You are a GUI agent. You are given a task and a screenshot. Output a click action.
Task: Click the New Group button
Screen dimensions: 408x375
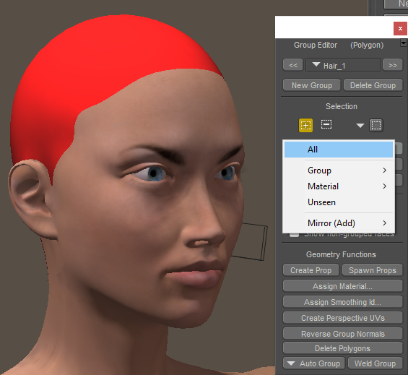312,85
